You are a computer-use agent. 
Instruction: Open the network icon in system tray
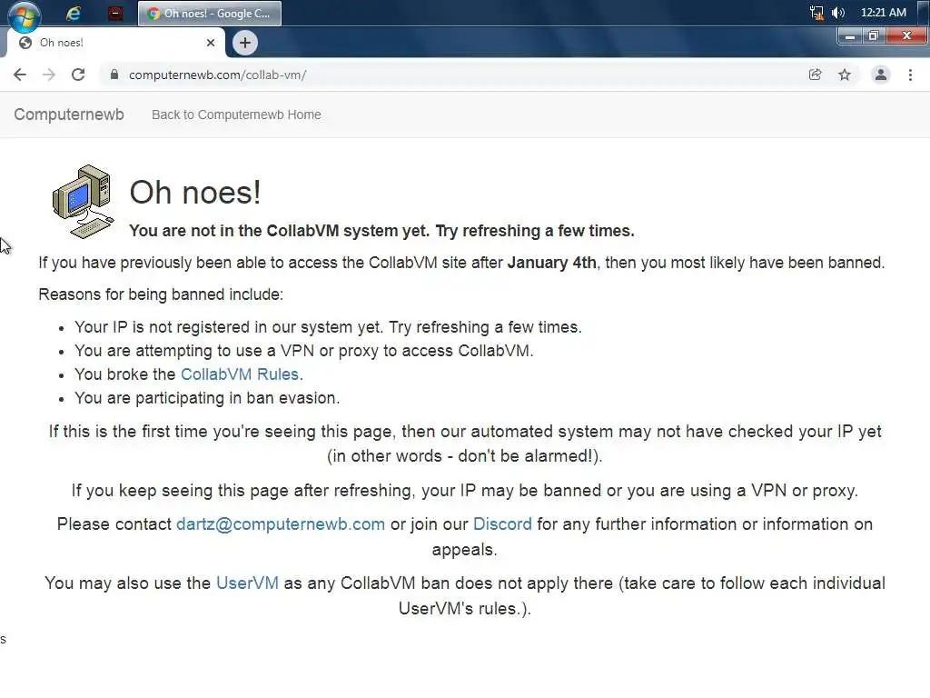[x=816, y=13]
